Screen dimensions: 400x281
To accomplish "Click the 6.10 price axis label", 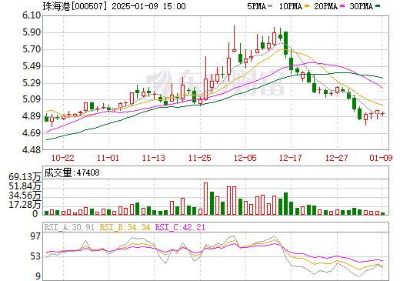I will click(x=32, y=15).
